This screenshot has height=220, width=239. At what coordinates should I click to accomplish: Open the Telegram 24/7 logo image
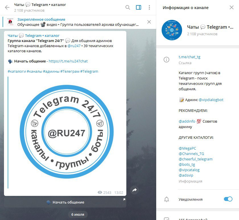(x=67, y=132)
